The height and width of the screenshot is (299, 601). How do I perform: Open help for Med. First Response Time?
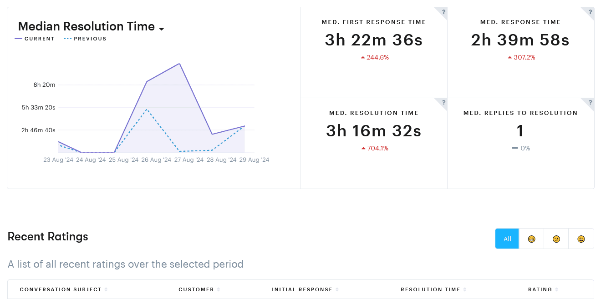pos(443,12)
